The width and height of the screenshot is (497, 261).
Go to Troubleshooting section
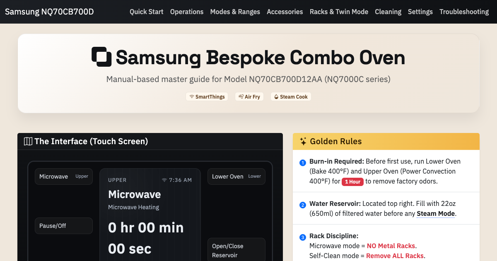tap(464, 12)
